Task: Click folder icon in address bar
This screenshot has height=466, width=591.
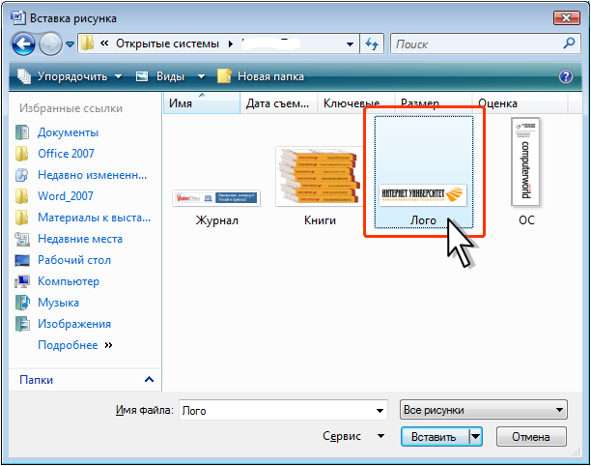Action: coord(88,44)
